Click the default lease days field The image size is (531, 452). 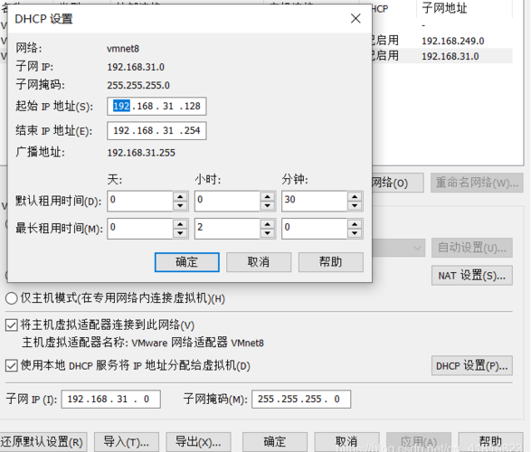point(140,201)
